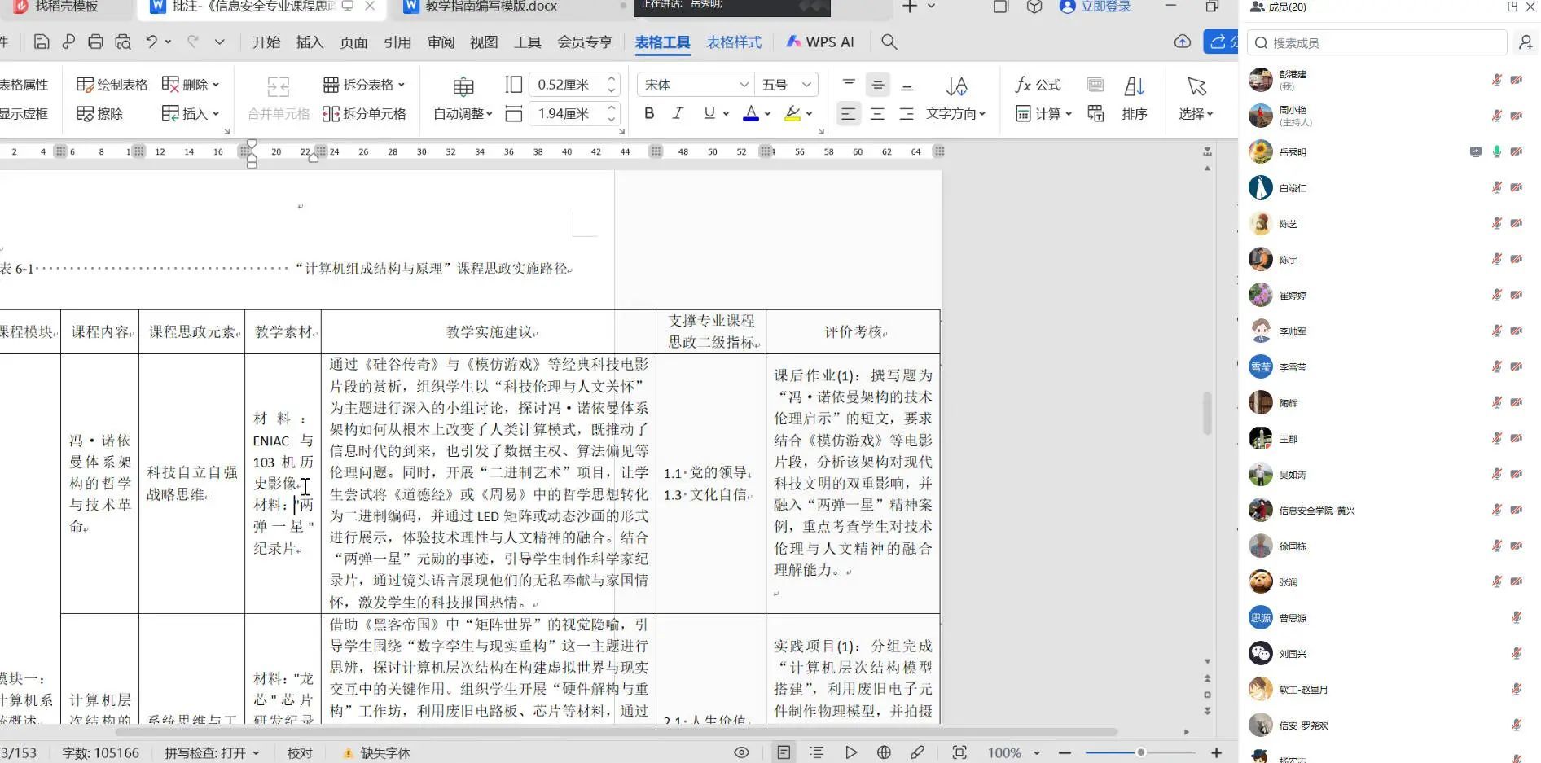The height and width of the screenshot is (763, 1541).
Task: Click the Print icon in quick toolbar
Action: (x=95, y=42)
